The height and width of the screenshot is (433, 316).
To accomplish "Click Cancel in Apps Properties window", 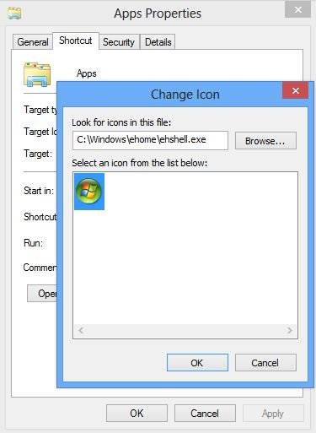I will (205, 414).
